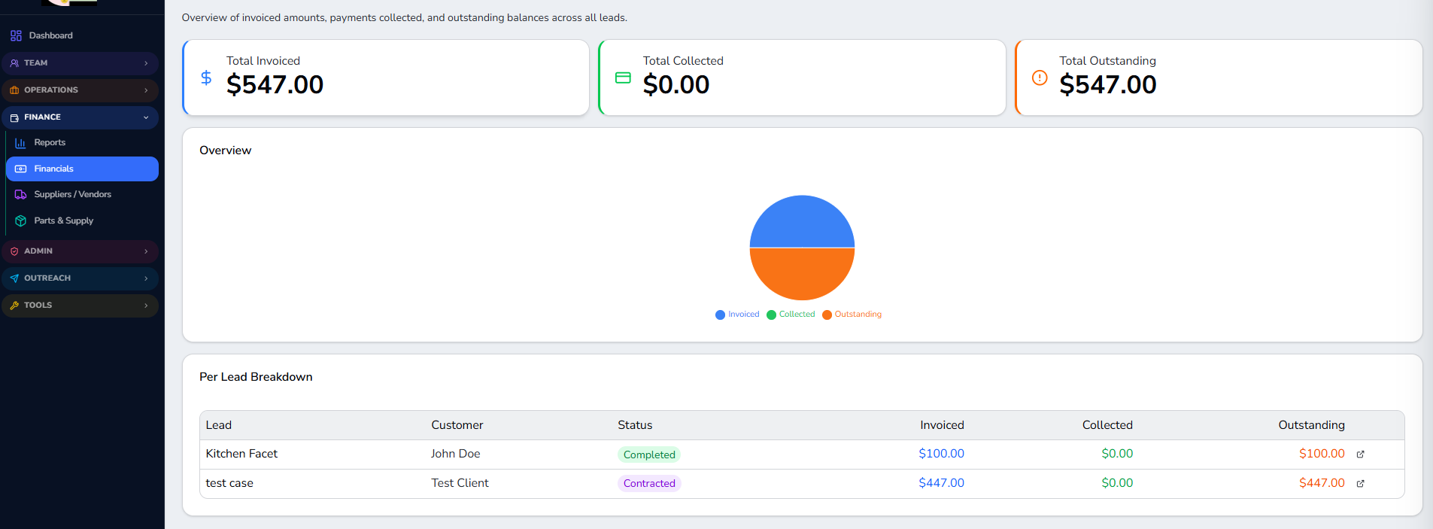Screen dimensions: 1433x529
Task: Click test case's $0.00 collected amount
Action: pos(1117,483)
